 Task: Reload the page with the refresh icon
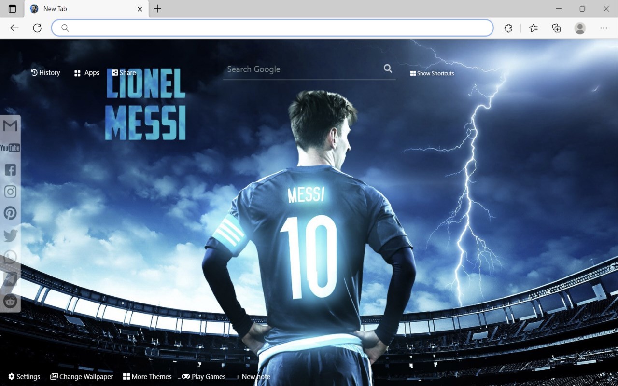coord(37,28)
